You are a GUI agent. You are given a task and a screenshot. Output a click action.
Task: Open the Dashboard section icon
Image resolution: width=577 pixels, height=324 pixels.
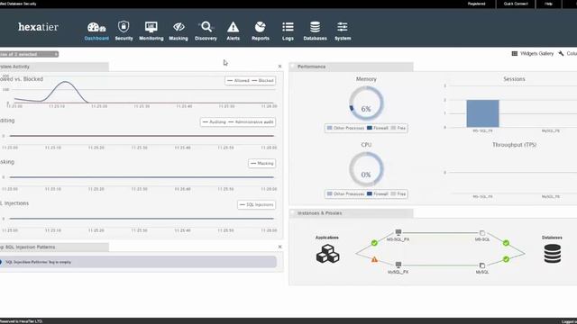click(x=96, y=27)
